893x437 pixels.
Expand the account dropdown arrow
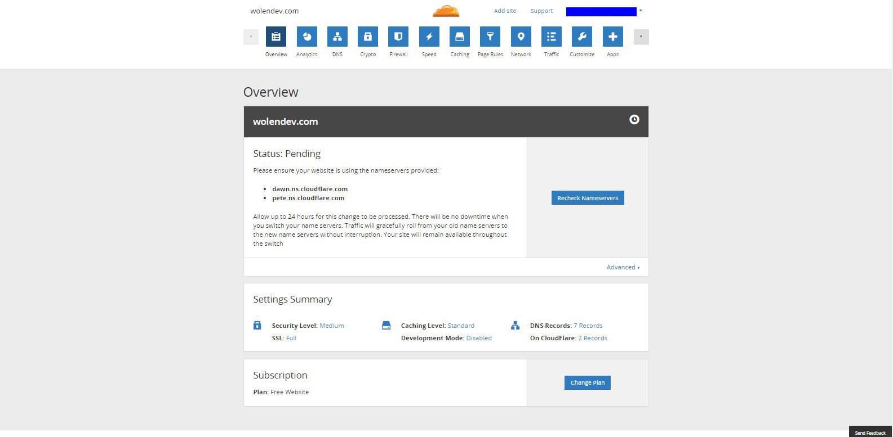coord(641,11)
